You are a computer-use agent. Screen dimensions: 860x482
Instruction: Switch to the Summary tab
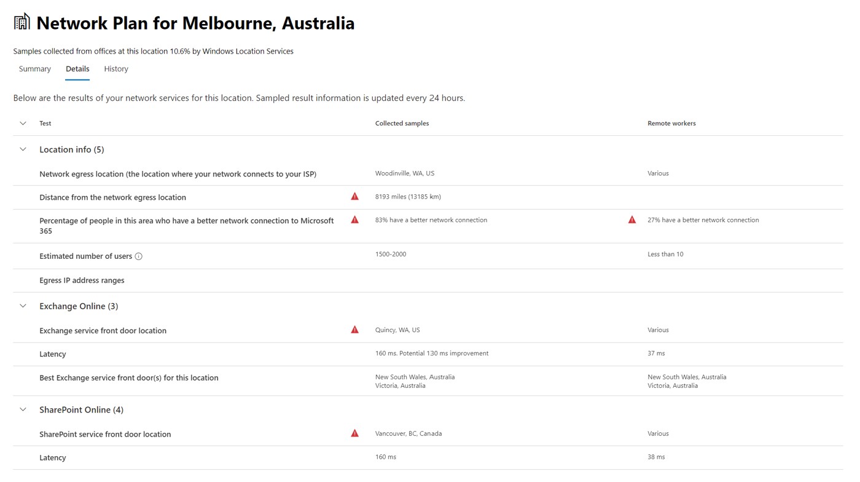(35, 69)
